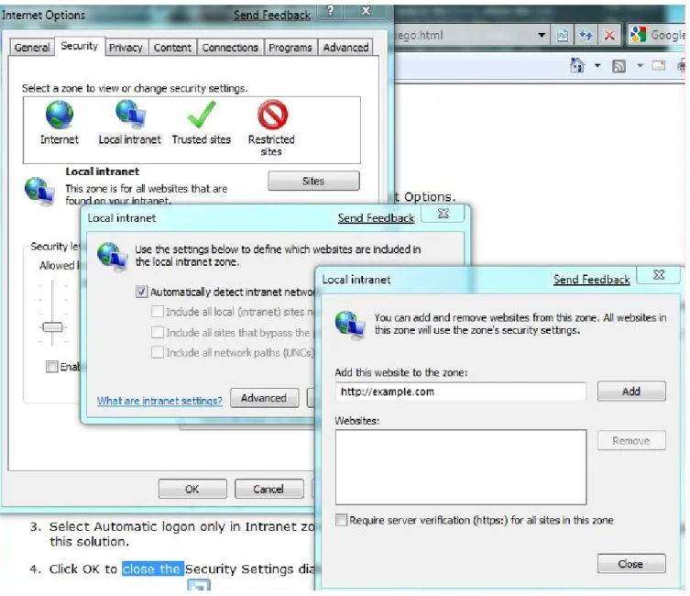The width and height of the screenshot is (690, 596).
Task: Click the Read mail envelope icon
Action: (659, 66)
